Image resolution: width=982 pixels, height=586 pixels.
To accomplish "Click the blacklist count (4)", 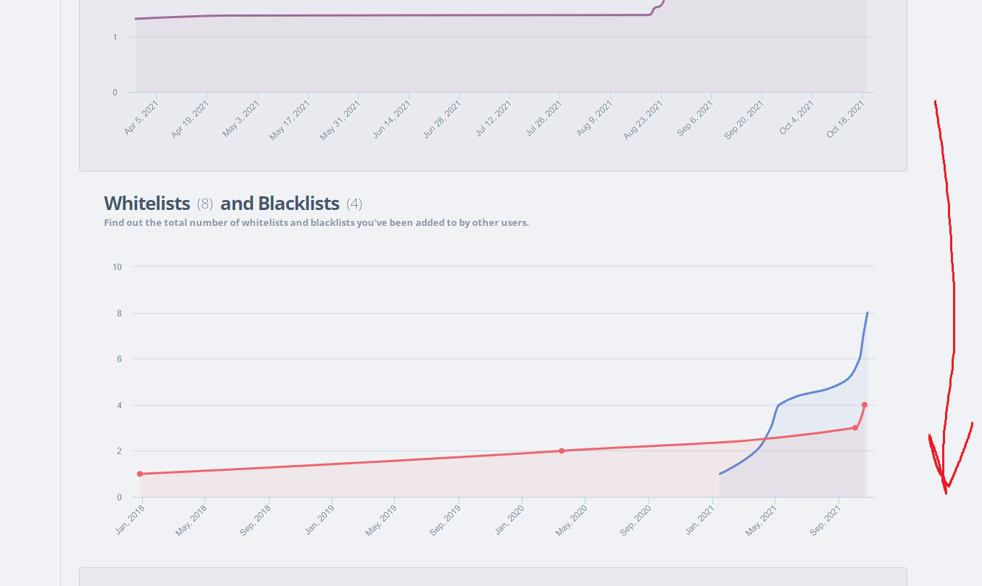I will pos(354,204).
